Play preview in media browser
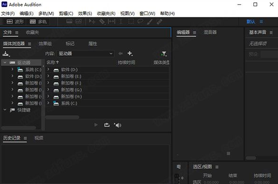278x184 pixels. [x=96, y=125]
